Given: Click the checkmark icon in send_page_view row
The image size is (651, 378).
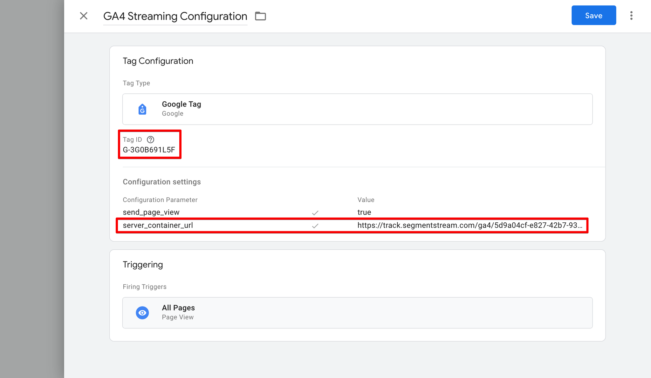Looking at the screenshot, I should 315,213.
